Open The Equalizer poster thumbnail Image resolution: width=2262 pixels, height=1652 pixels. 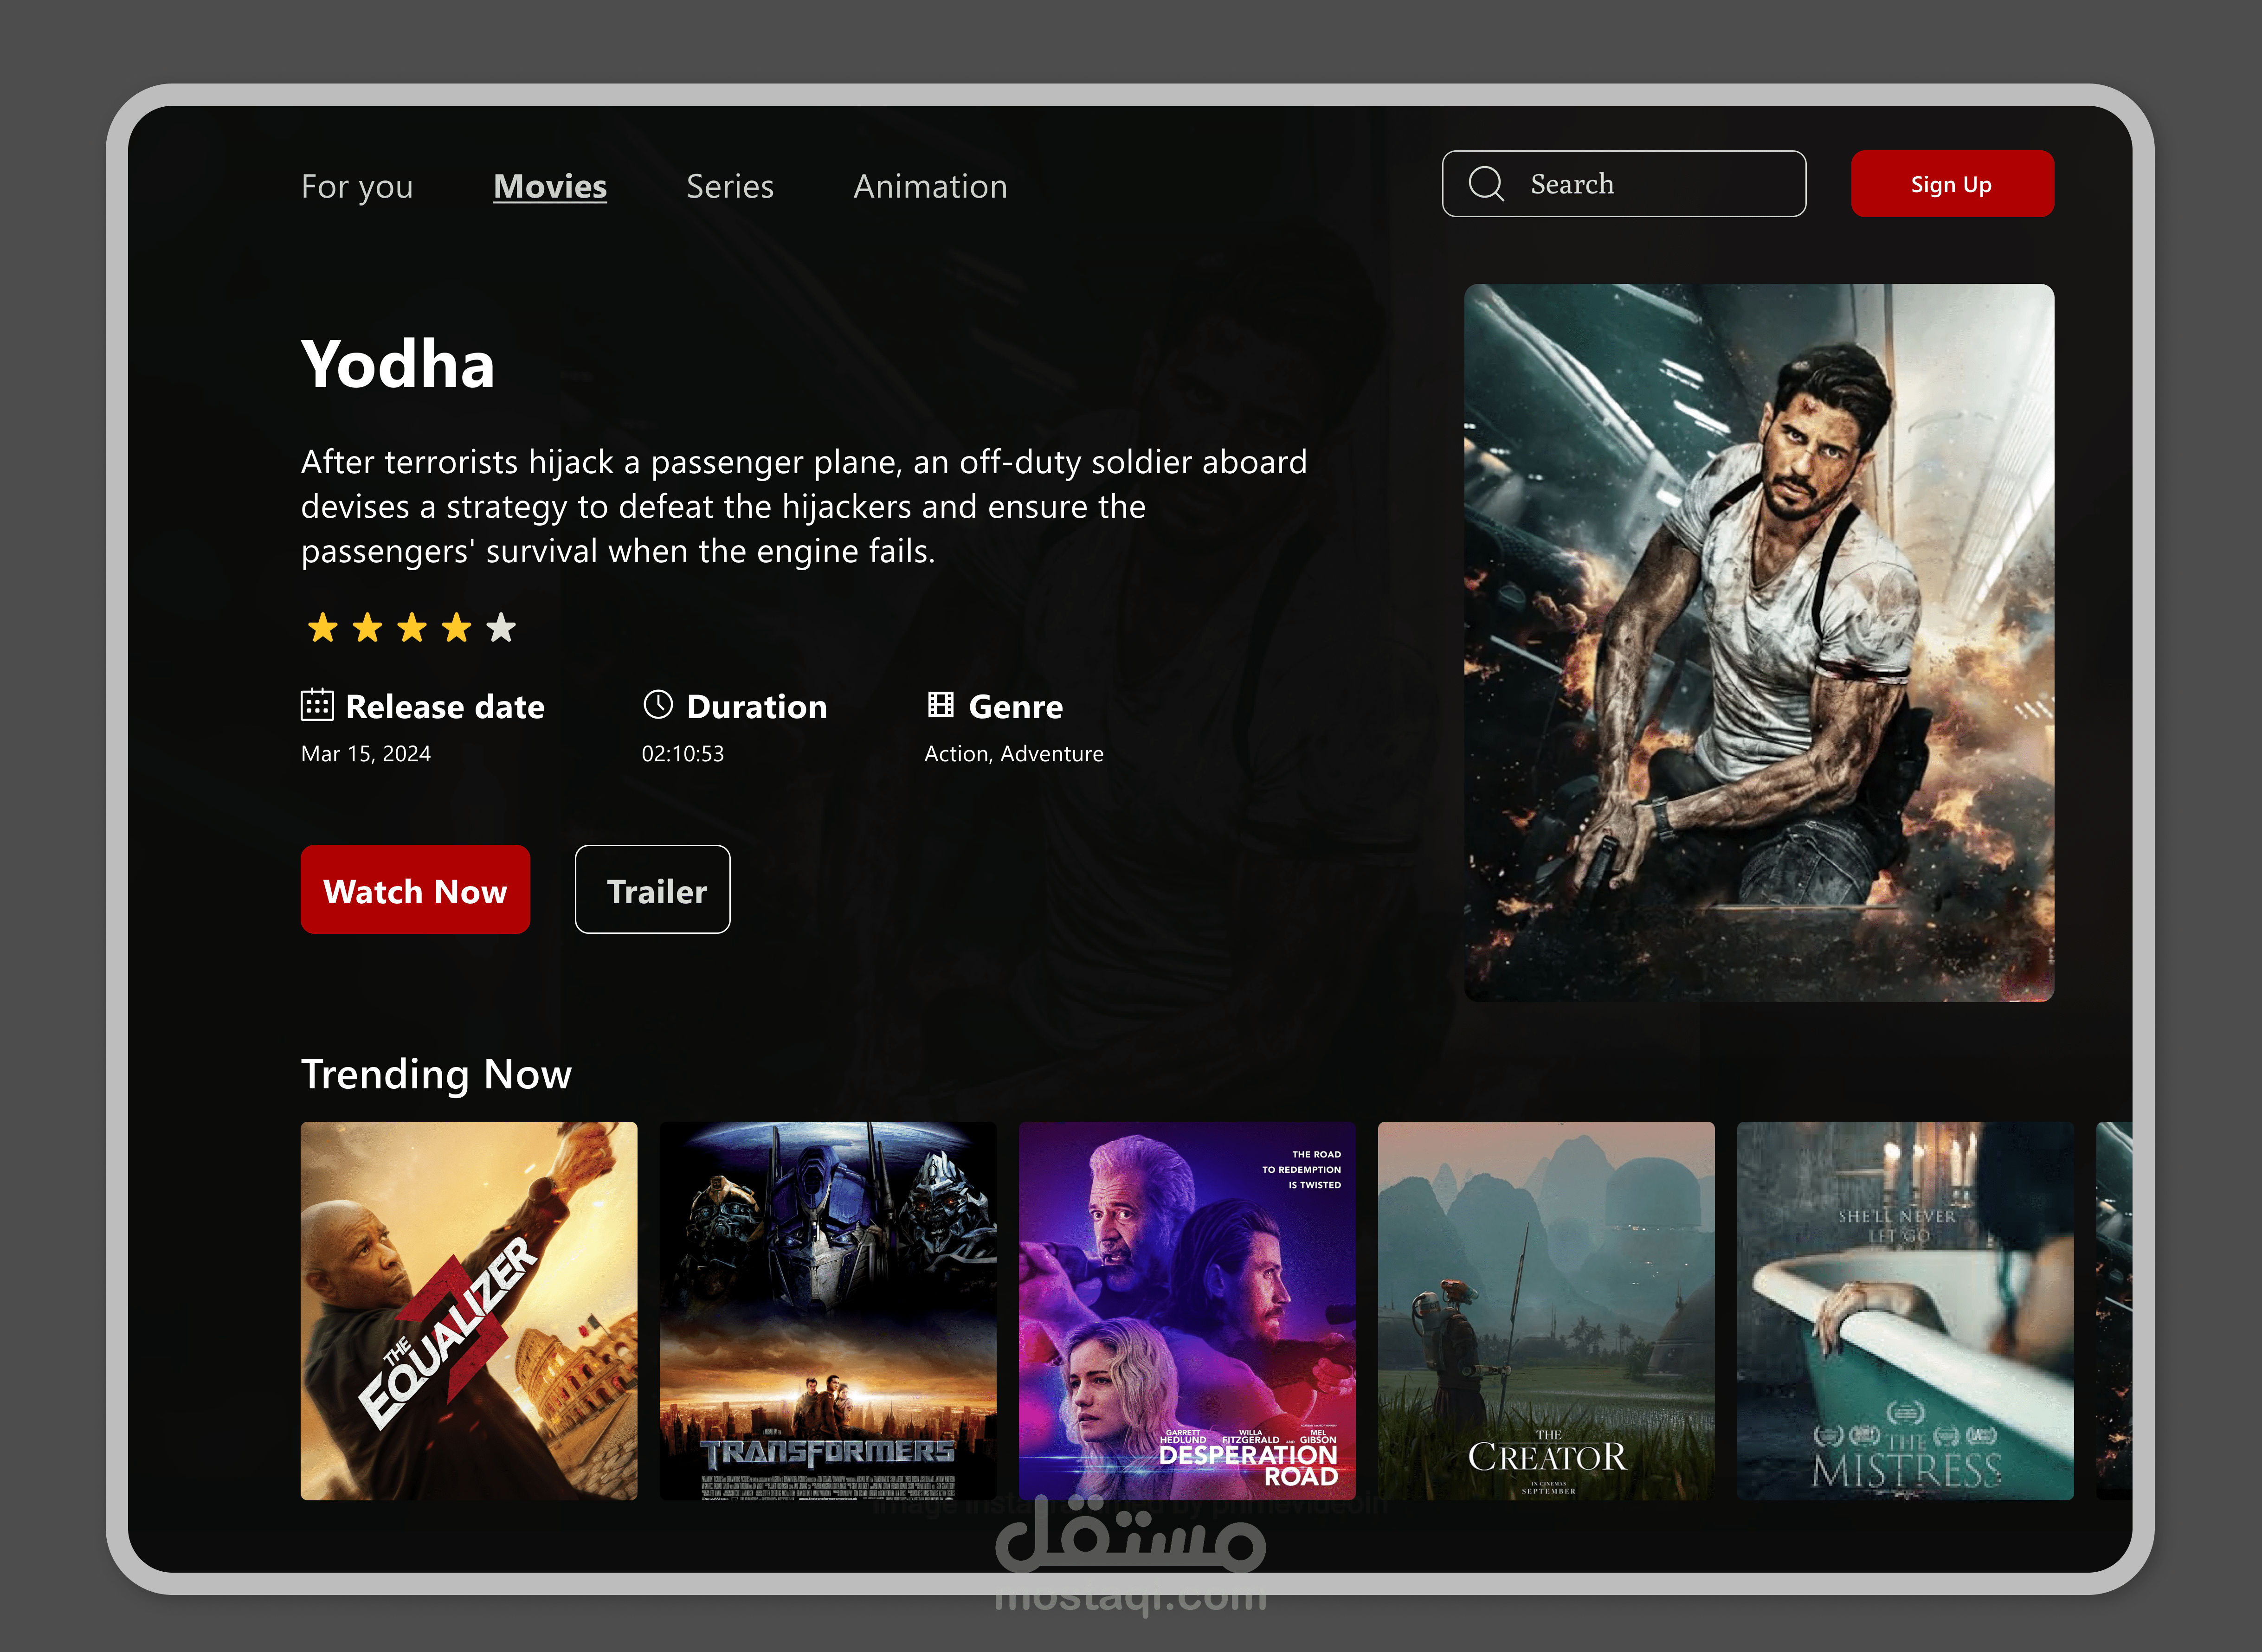[x=469, y=1310]
